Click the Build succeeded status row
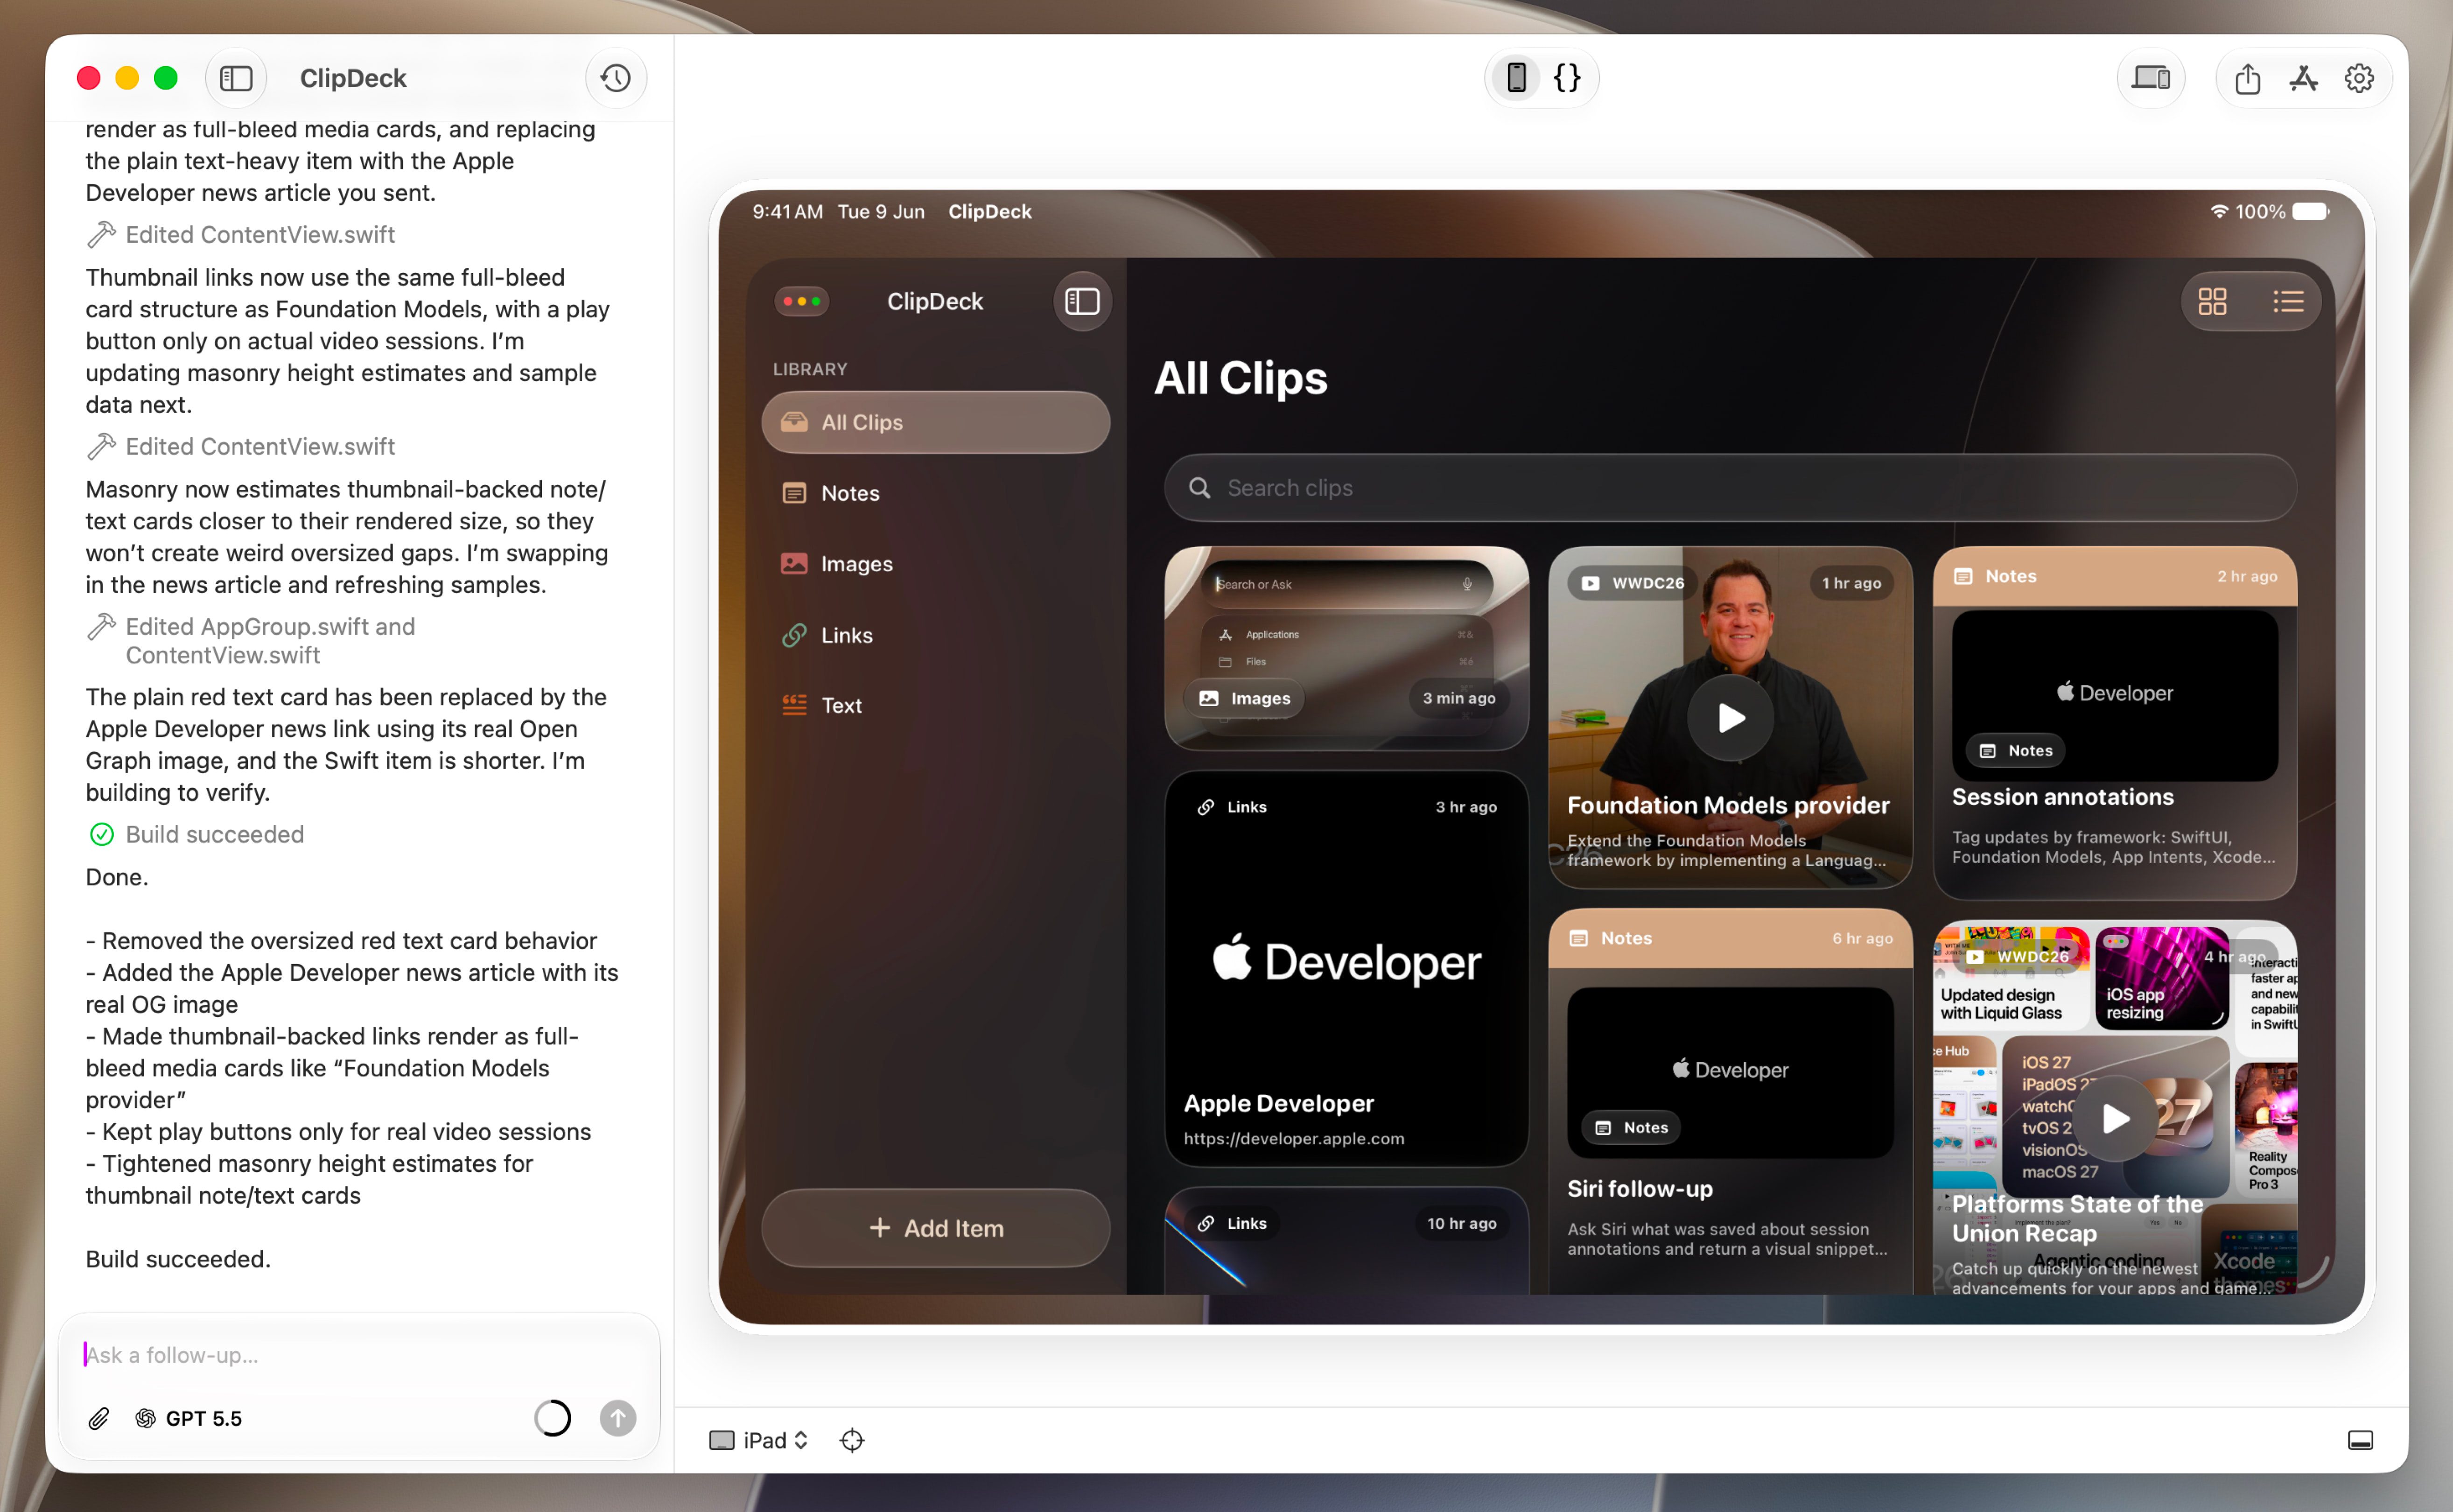 coord(197,834)
